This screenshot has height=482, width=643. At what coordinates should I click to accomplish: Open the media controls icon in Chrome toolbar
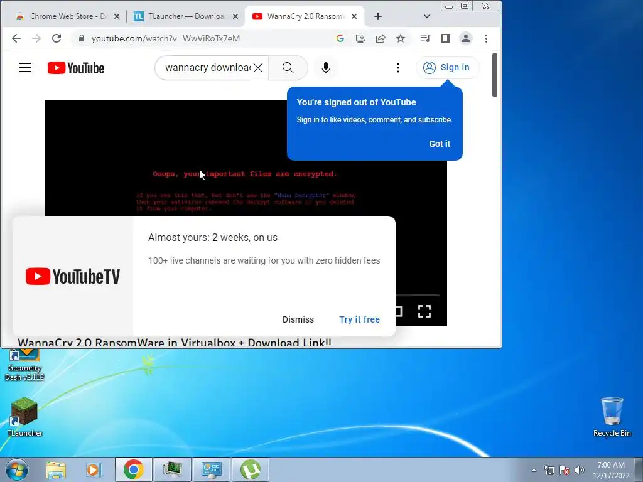pos(425,38)
